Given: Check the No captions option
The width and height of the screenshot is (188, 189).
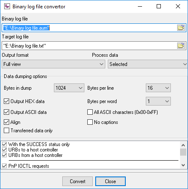Looking at the screenshot, I should [x=90, y=122].
